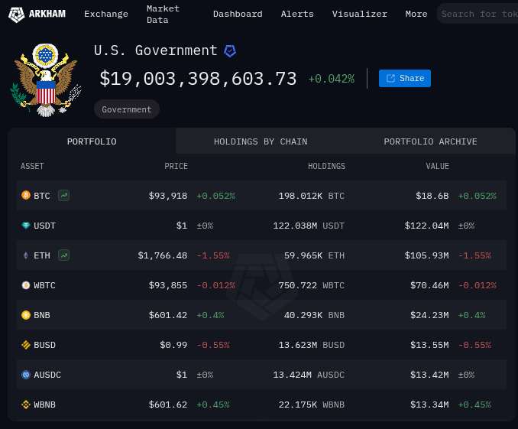The width and height of the screenshot is (518, 429).
Task: Open the chart icon next to ETH
Action: [x=63, y=255]
